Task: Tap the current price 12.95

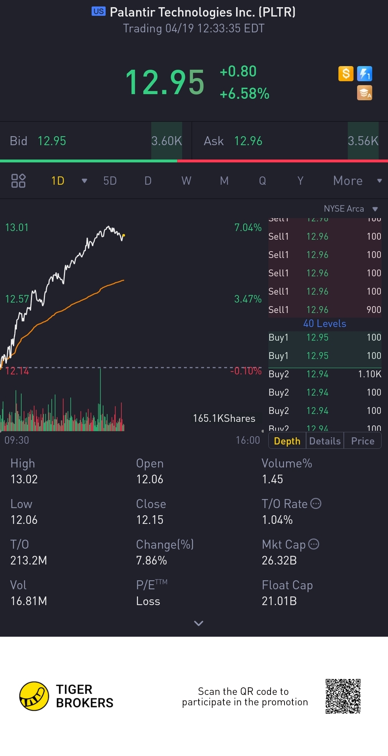Action: (x=165, y=83)
